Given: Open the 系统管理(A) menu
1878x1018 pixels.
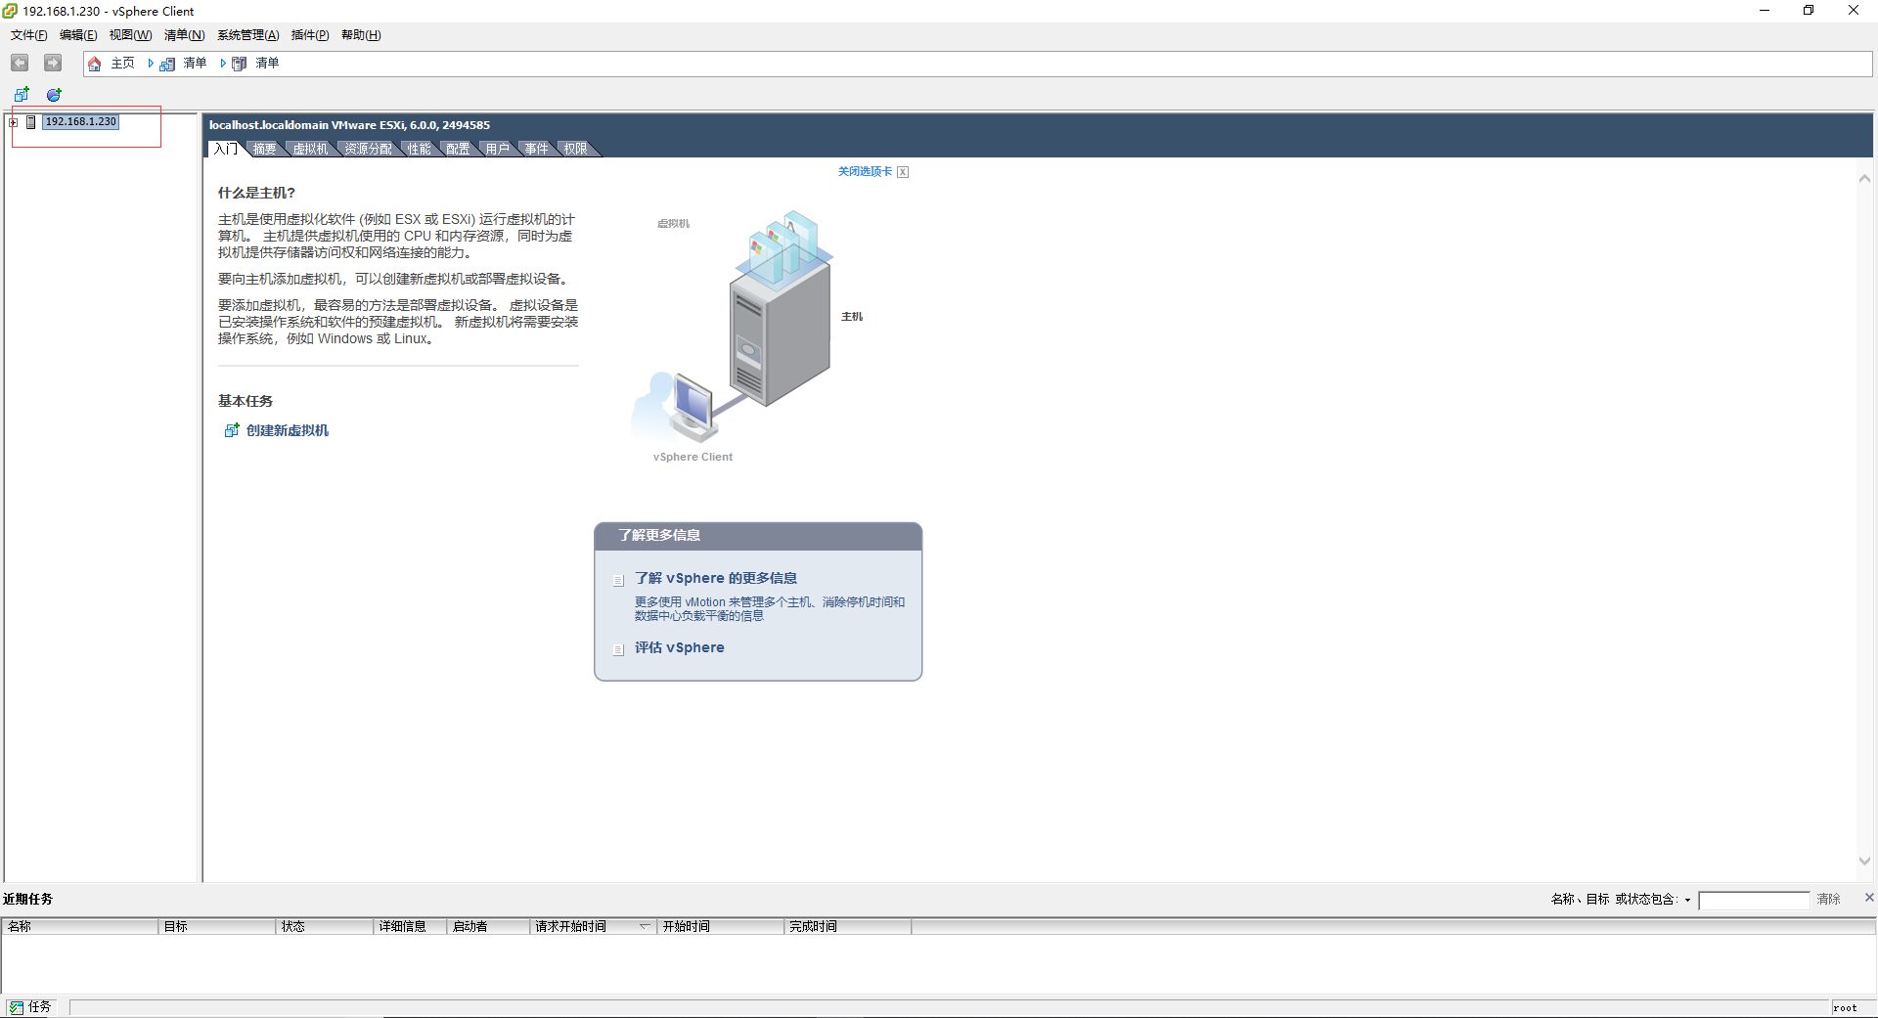Looking at the screenshot, I should click(x=247, y=35).
